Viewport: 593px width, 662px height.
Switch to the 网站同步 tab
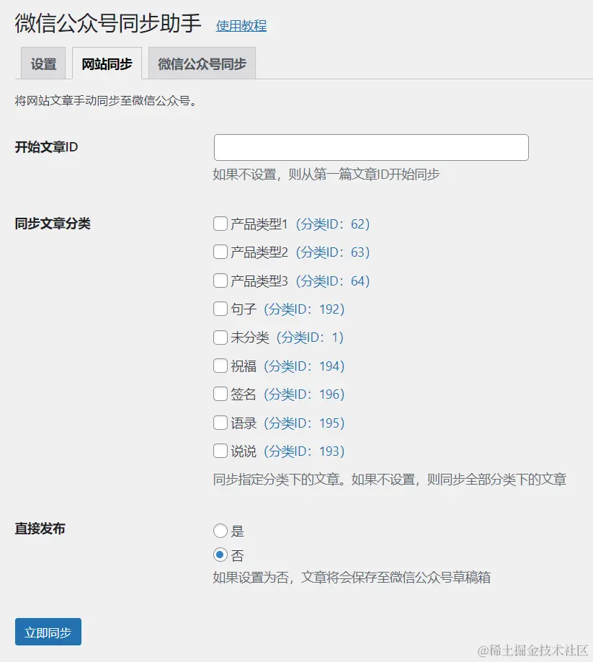106,63
